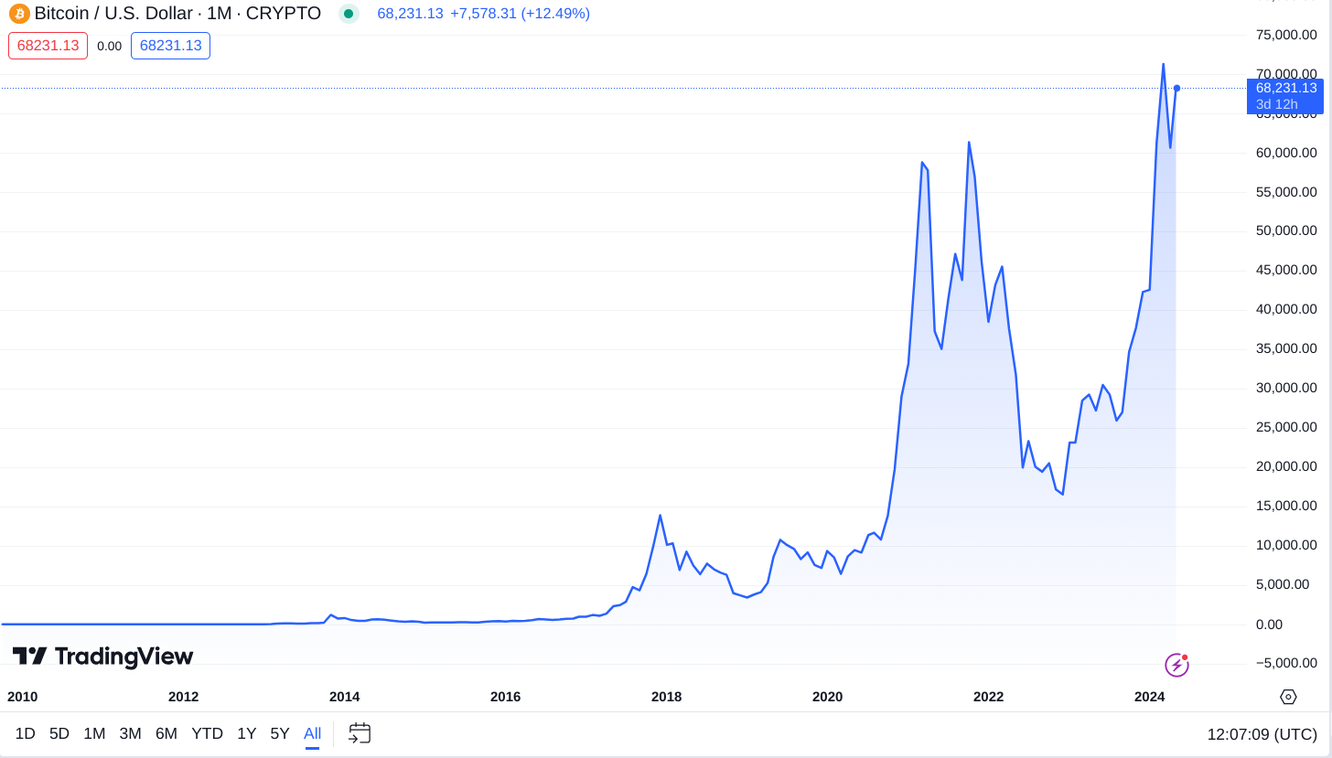Click the 25,000.00 price axis label
Viewport: 1332px width, 758px height.
click(1286, 428)
